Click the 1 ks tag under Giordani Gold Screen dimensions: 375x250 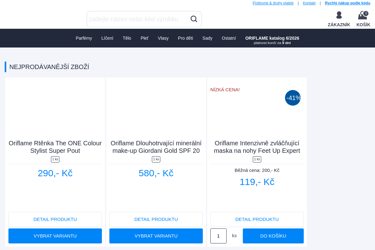156,159
